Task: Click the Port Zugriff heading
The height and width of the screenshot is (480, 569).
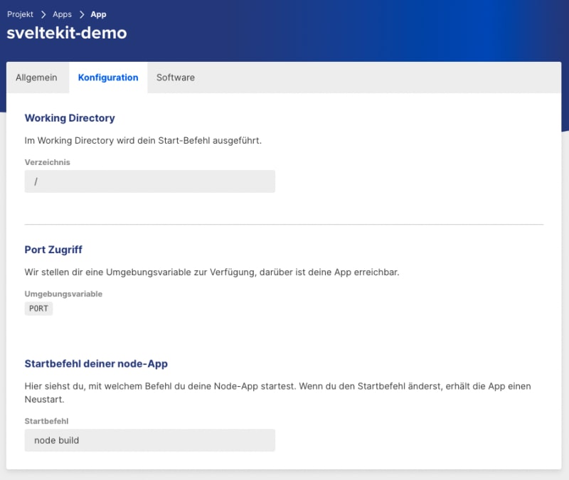Action: click(x=53, y=250)
